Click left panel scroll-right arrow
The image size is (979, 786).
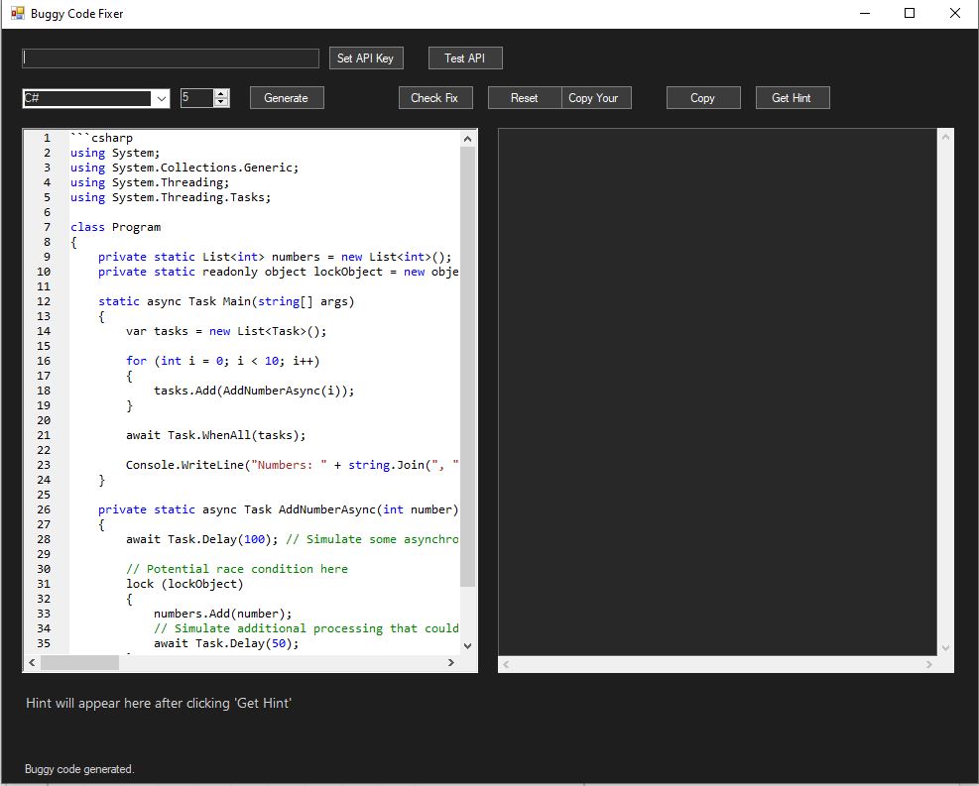tap(451, 662)
